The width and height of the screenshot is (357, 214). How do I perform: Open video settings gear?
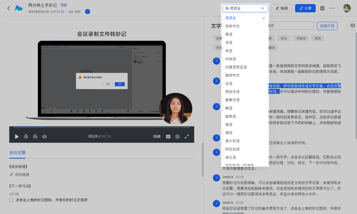tap(177, 137)
